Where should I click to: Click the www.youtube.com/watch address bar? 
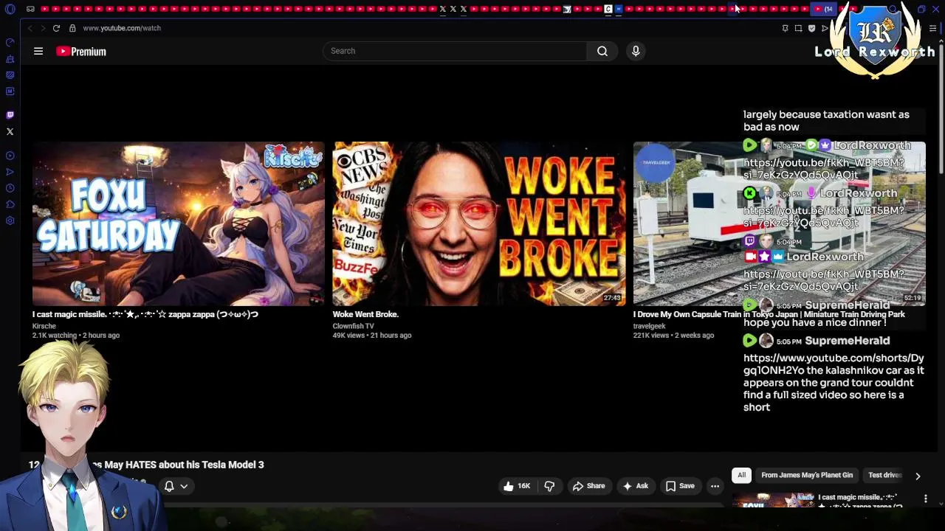point(122,28)
